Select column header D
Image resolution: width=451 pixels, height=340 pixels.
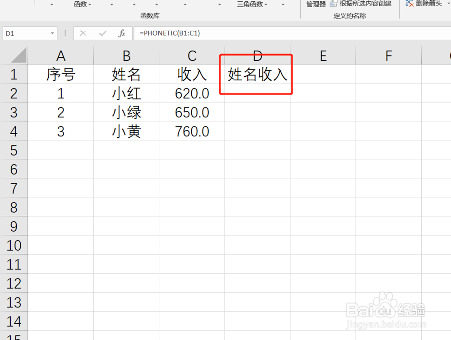click(257, 55)
